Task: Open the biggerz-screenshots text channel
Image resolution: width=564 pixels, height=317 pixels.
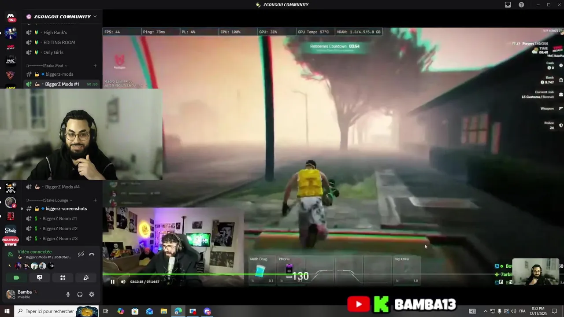Action: click(62, 209)
